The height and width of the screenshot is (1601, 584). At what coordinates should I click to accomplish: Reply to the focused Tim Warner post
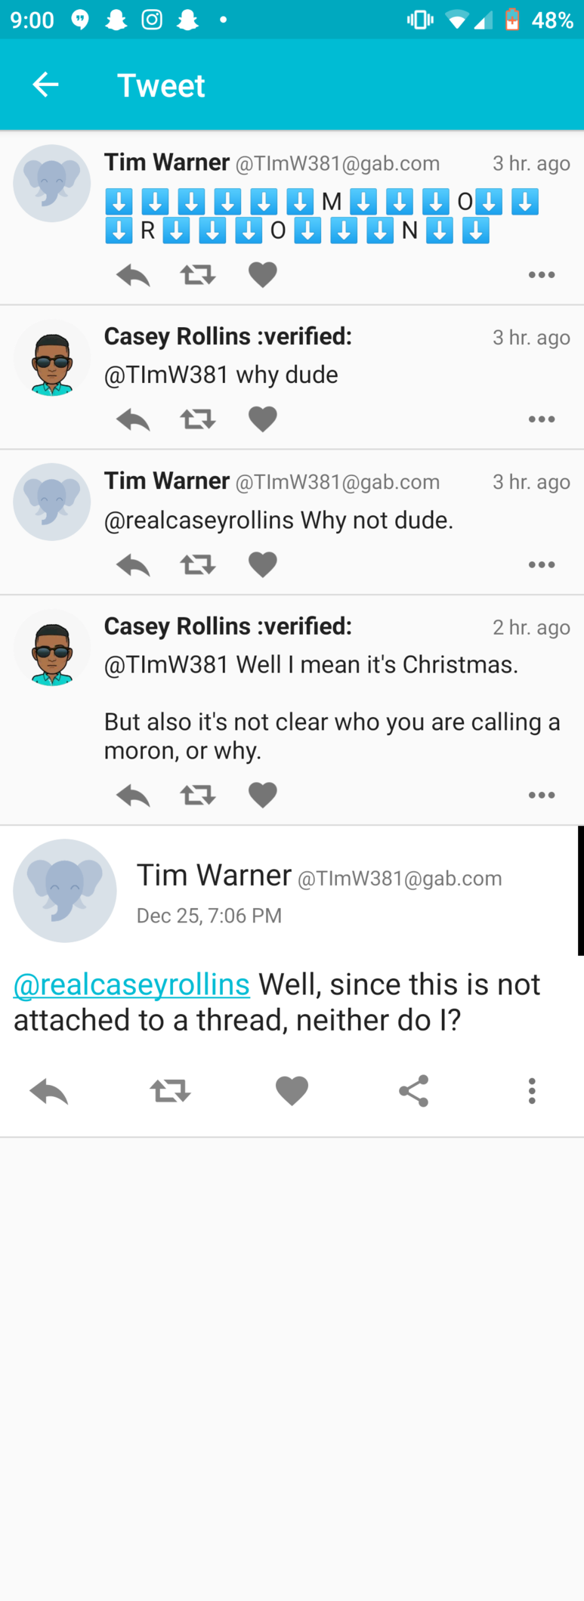(x=49, y=1091)
